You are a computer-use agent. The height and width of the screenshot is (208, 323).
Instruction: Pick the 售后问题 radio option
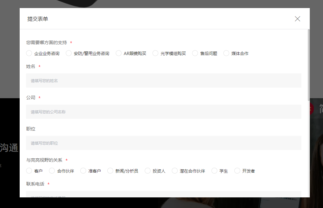pos(195,53)
